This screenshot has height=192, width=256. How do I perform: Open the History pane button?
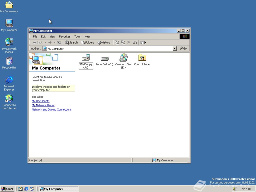point(104,42)
